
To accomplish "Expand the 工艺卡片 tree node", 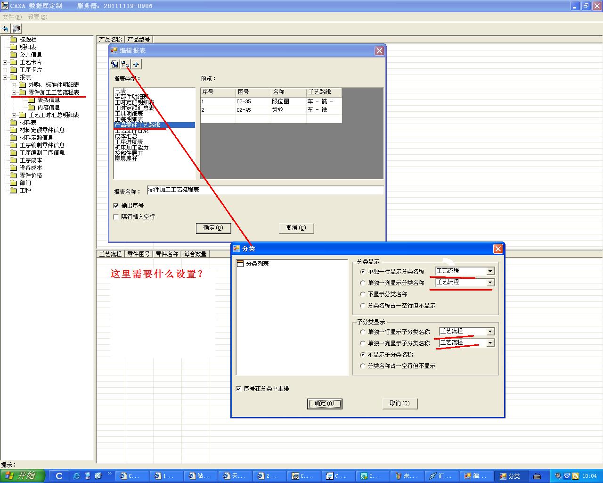I will pos(5,62).
